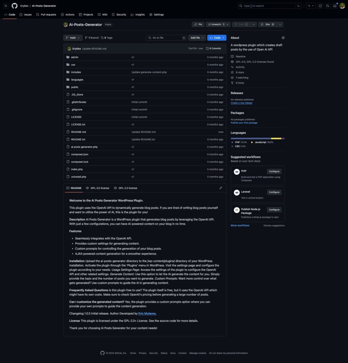Open the notifications inbox icon
Viewport: 348px width, 363px height.
tap(335, 6)
